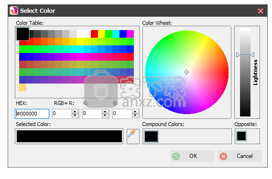The width and height of the screenshot is (272, 179).
Task: Select the Opposite color swatch
Action: (241, 136)
